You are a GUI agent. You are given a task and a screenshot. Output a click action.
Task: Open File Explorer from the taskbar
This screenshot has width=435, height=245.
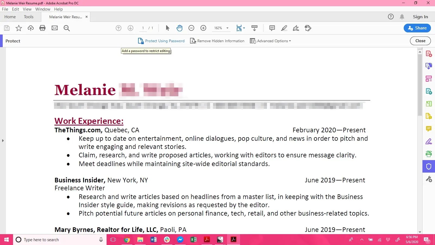coord(140,240)
